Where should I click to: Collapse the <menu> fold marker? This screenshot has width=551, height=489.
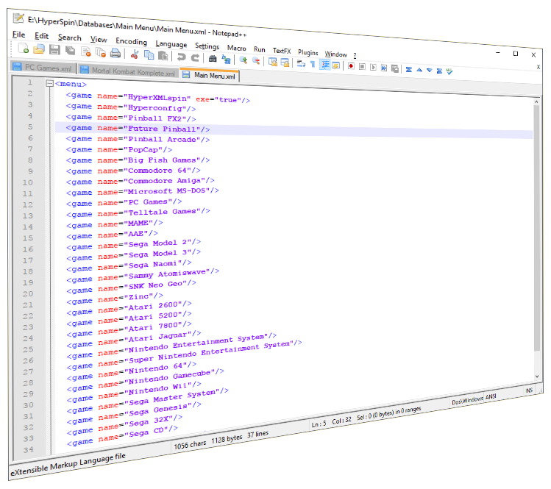pos(49,83)
